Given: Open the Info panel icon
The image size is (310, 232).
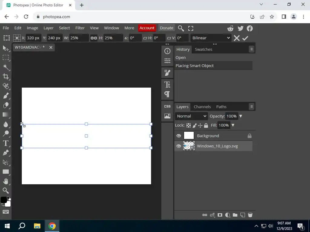Looking at the screenshot, I should tap(167, 51).
